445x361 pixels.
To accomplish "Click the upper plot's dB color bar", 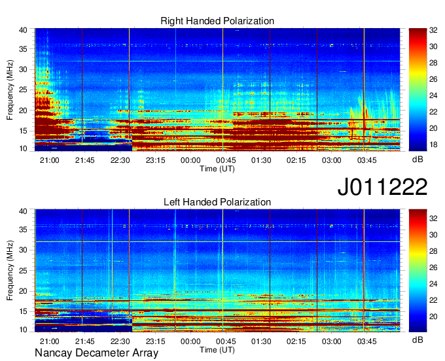I will coord(418,90).
